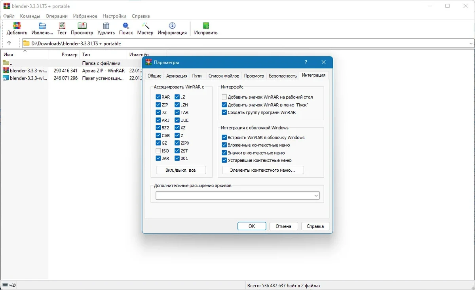Click the status bar drive icon

coord(6,285)
